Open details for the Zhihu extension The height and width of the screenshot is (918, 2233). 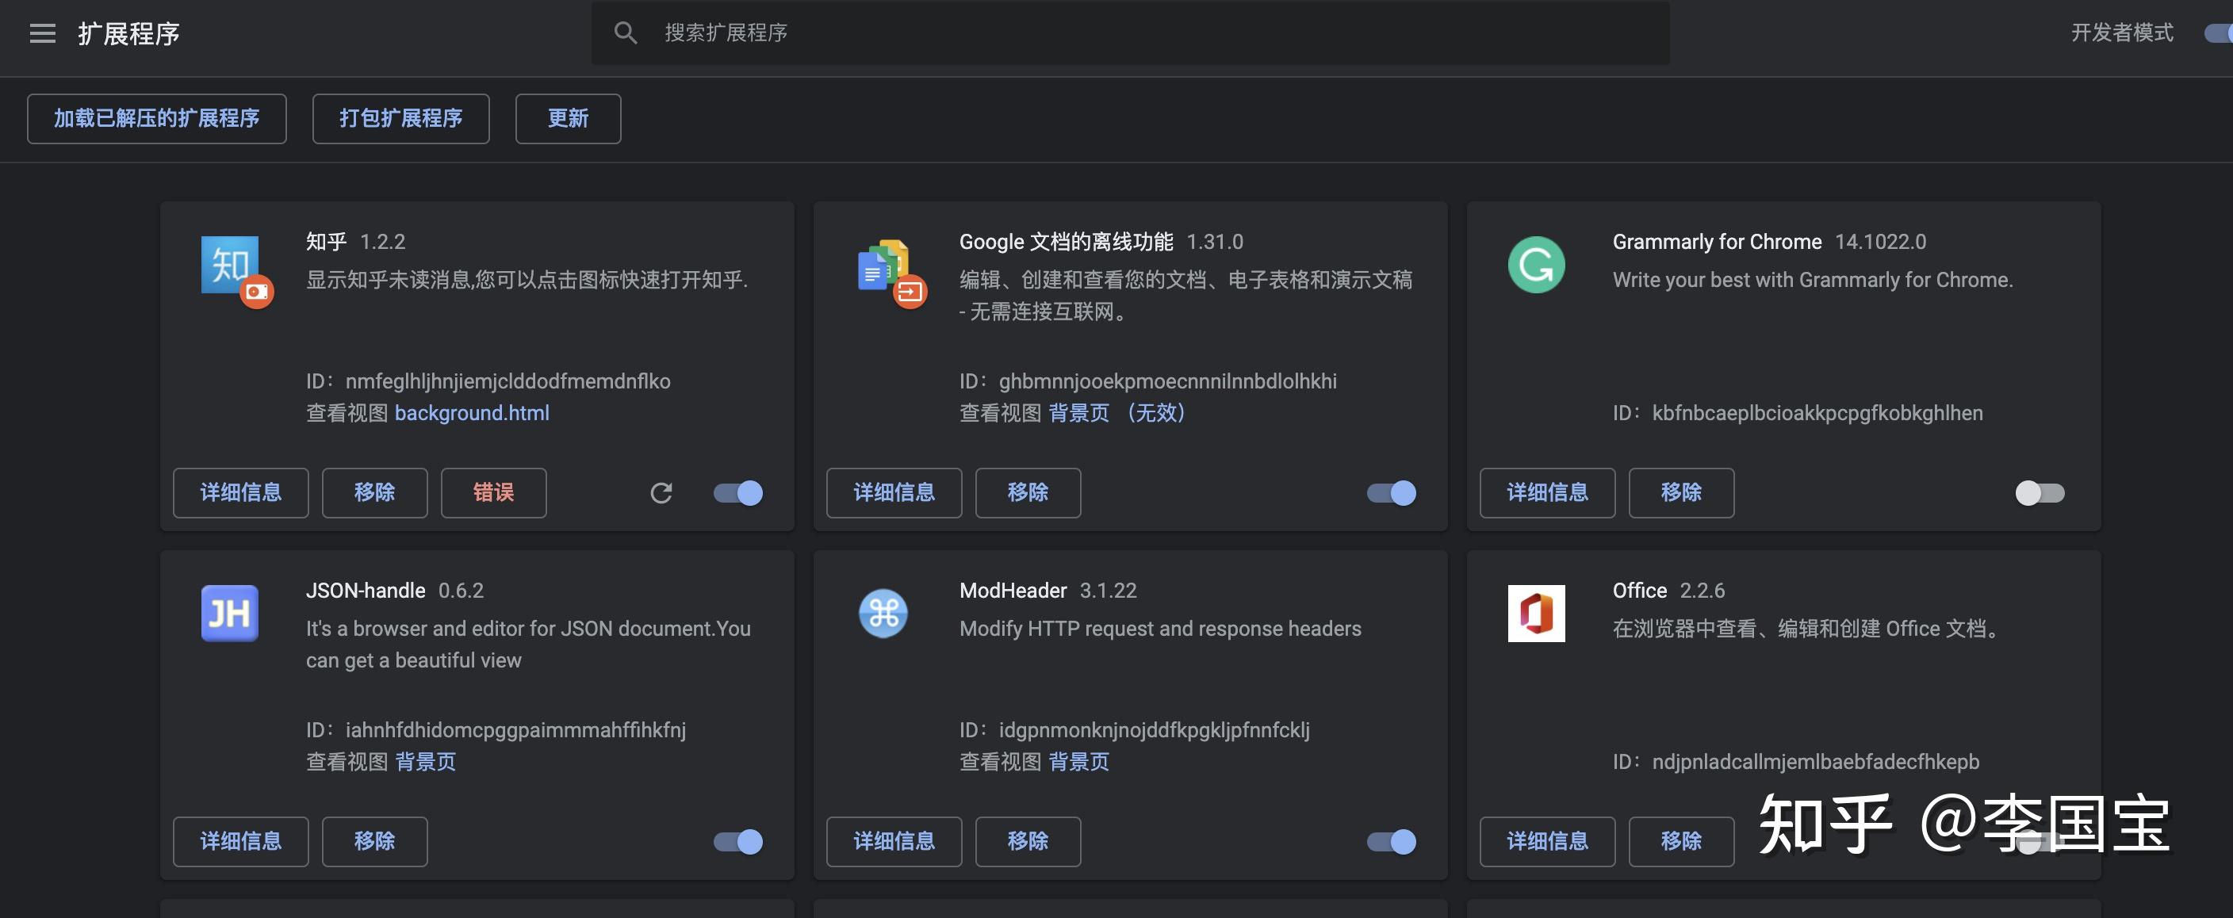pyautogui.click(x=241, y=493)
